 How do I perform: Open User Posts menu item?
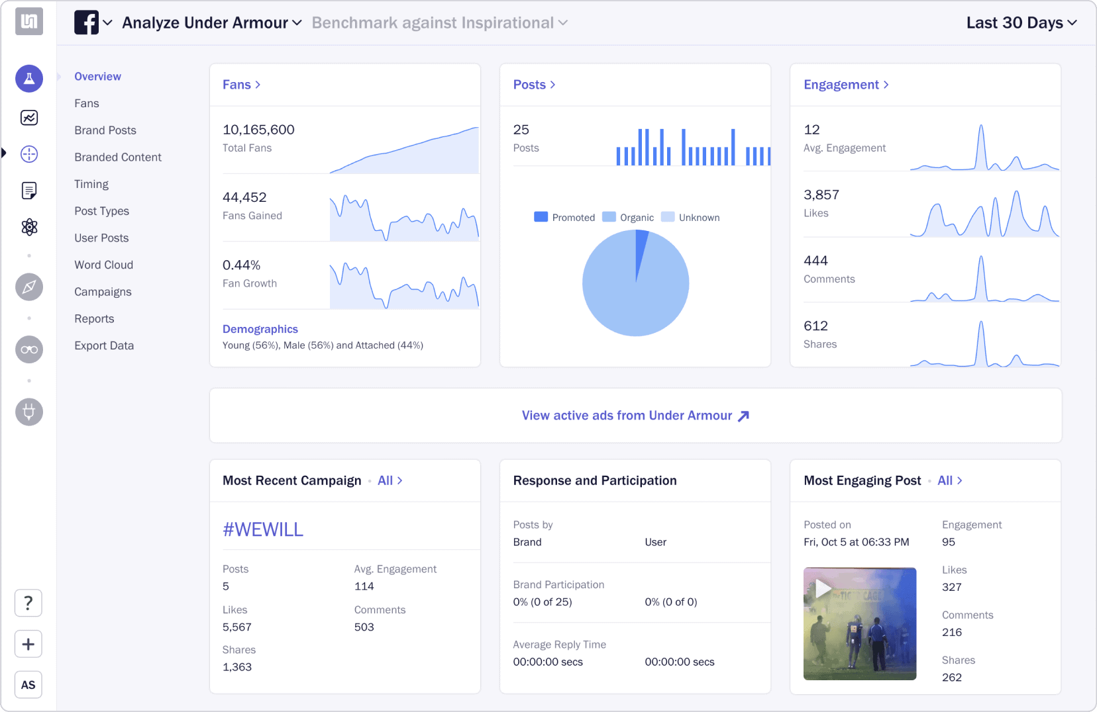pyautogui.click(x=101, y=238)
